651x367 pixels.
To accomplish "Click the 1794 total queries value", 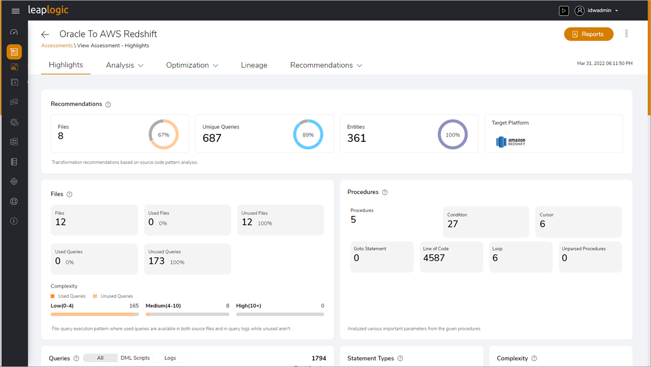I will point(319,358).
